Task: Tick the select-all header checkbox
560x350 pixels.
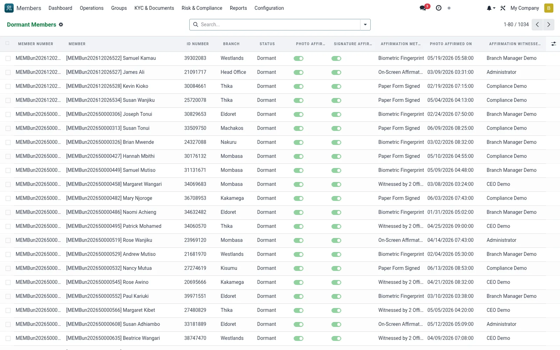Action: coord(7,43)
